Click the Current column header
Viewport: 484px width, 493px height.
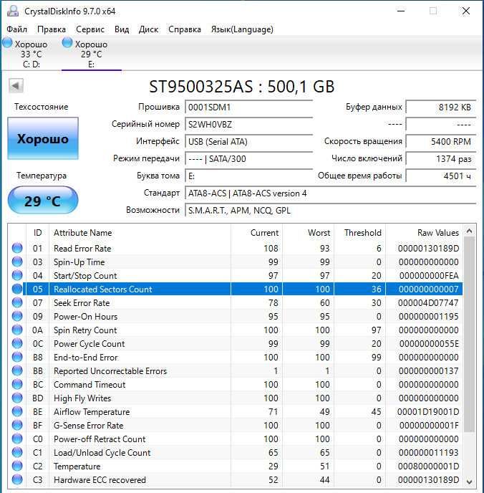point(256,233)
